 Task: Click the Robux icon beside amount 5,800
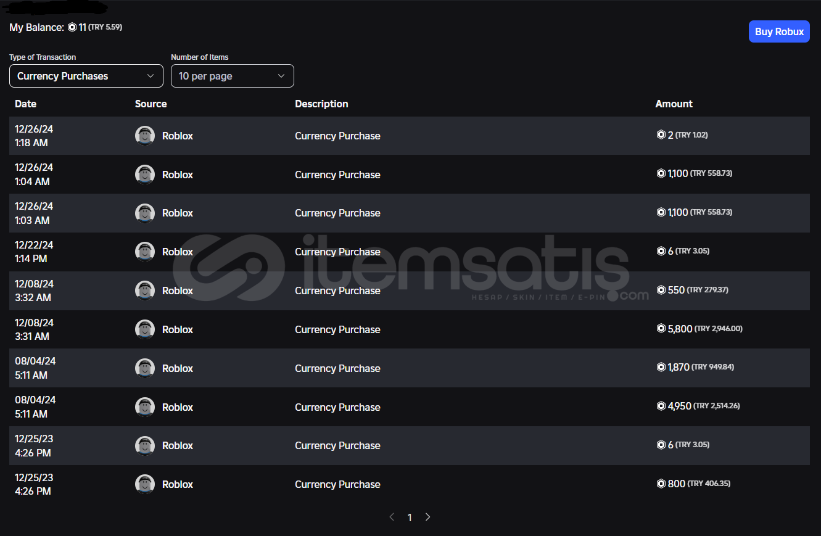click(x=661, y=329)
